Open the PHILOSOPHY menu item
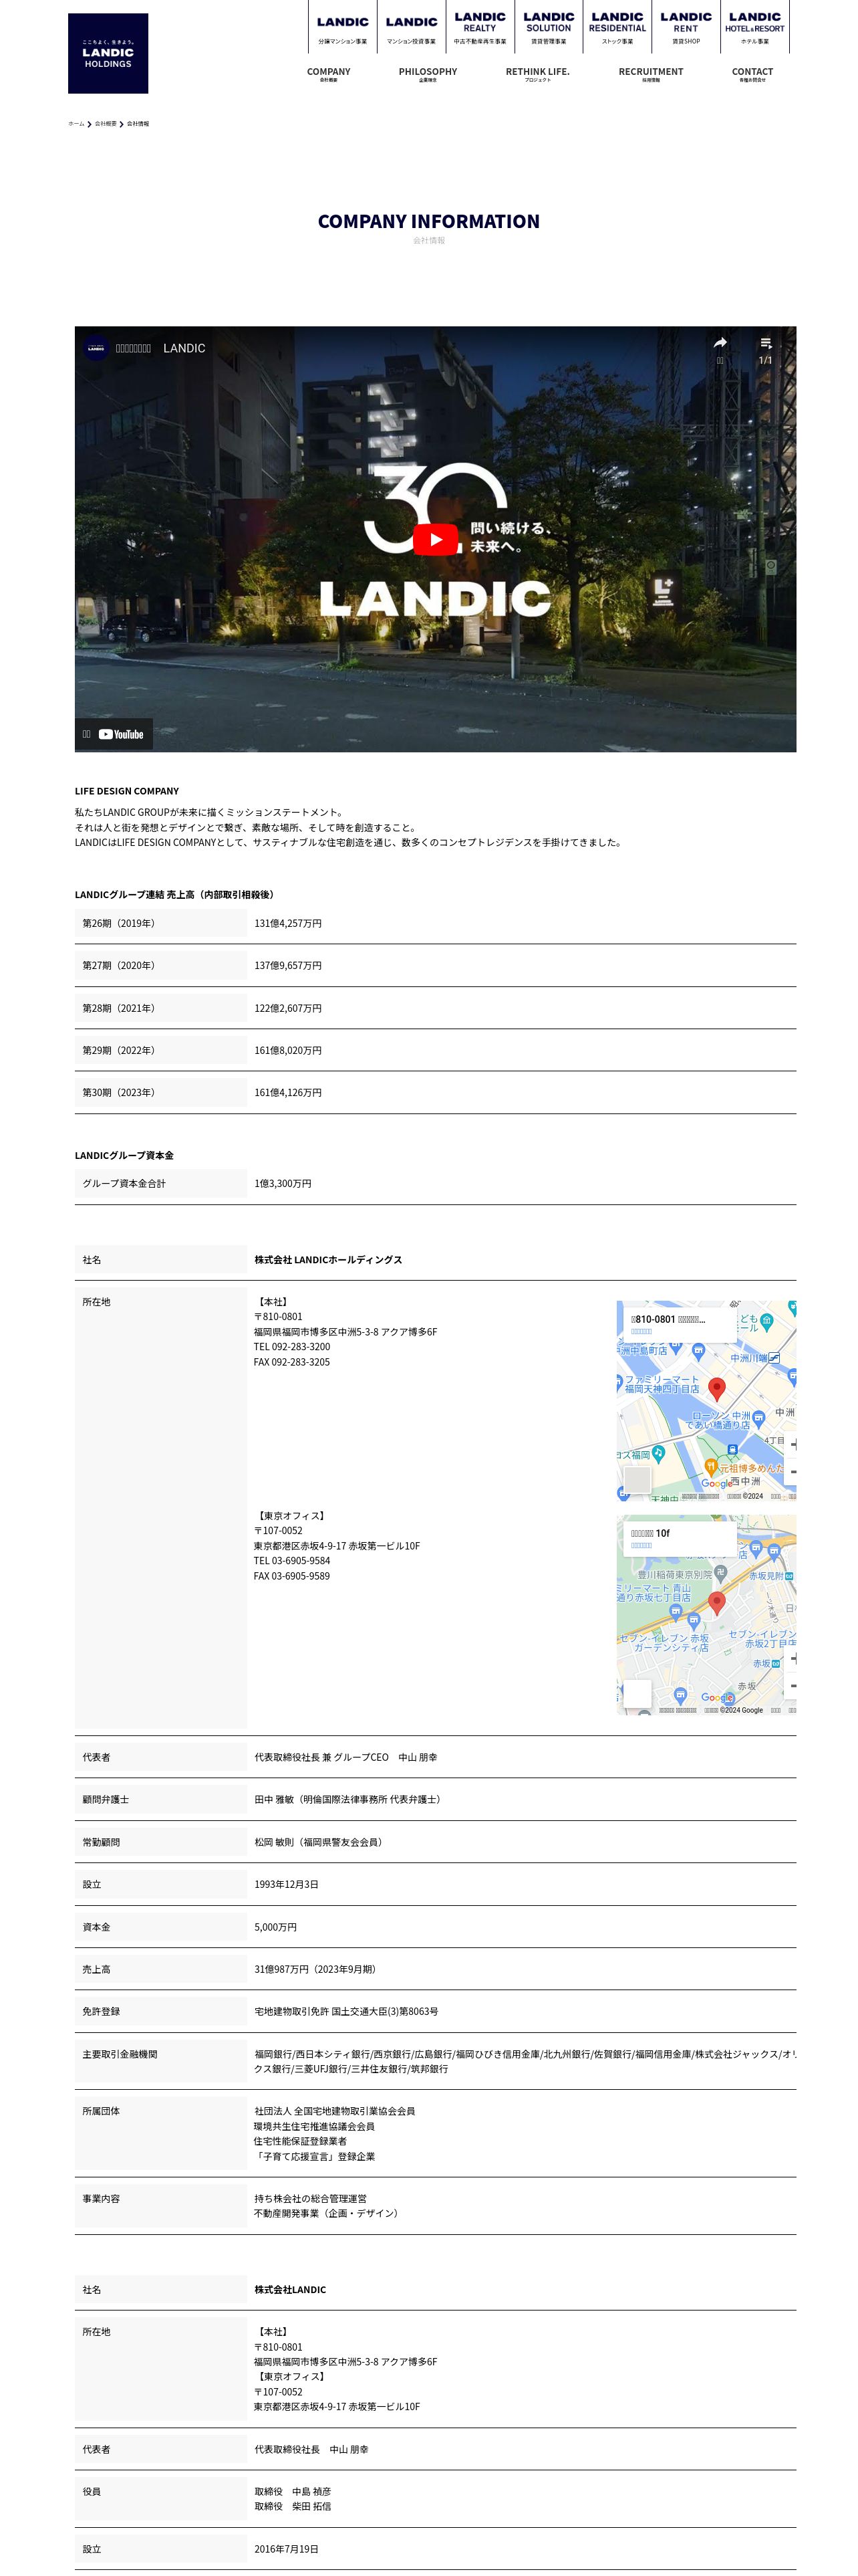The image size is (858, 2576). point(428,74)
